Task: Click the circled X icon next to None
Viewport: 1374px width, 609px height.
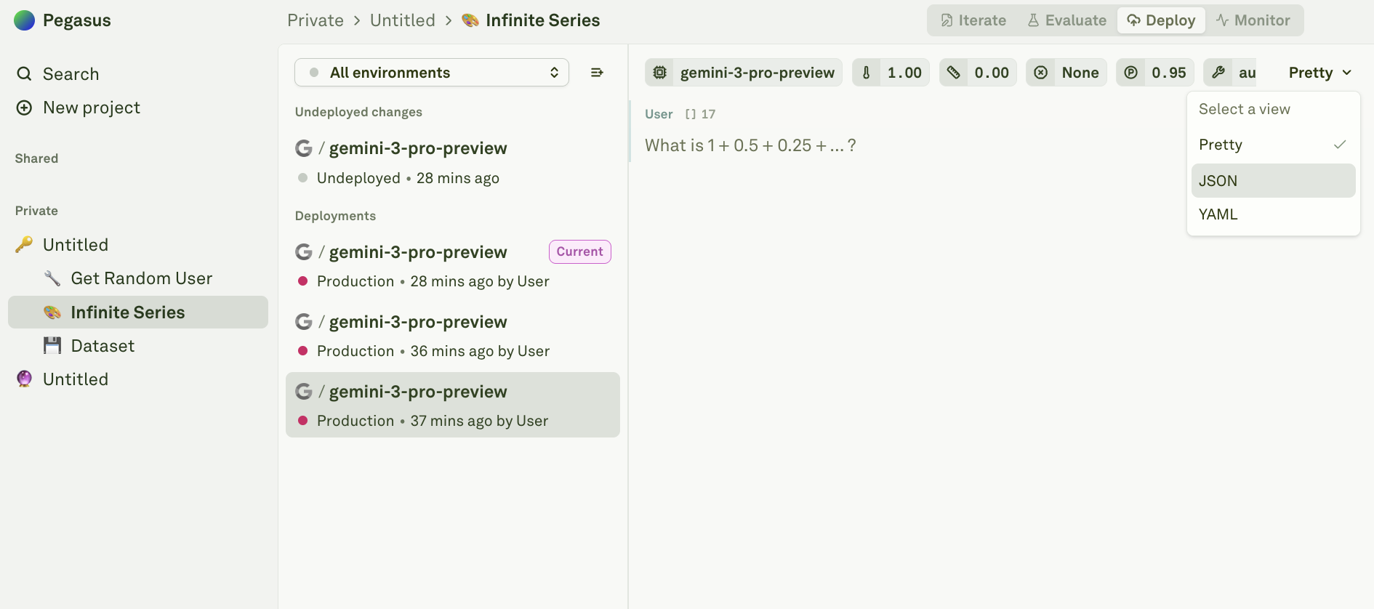Action: 1040,73
